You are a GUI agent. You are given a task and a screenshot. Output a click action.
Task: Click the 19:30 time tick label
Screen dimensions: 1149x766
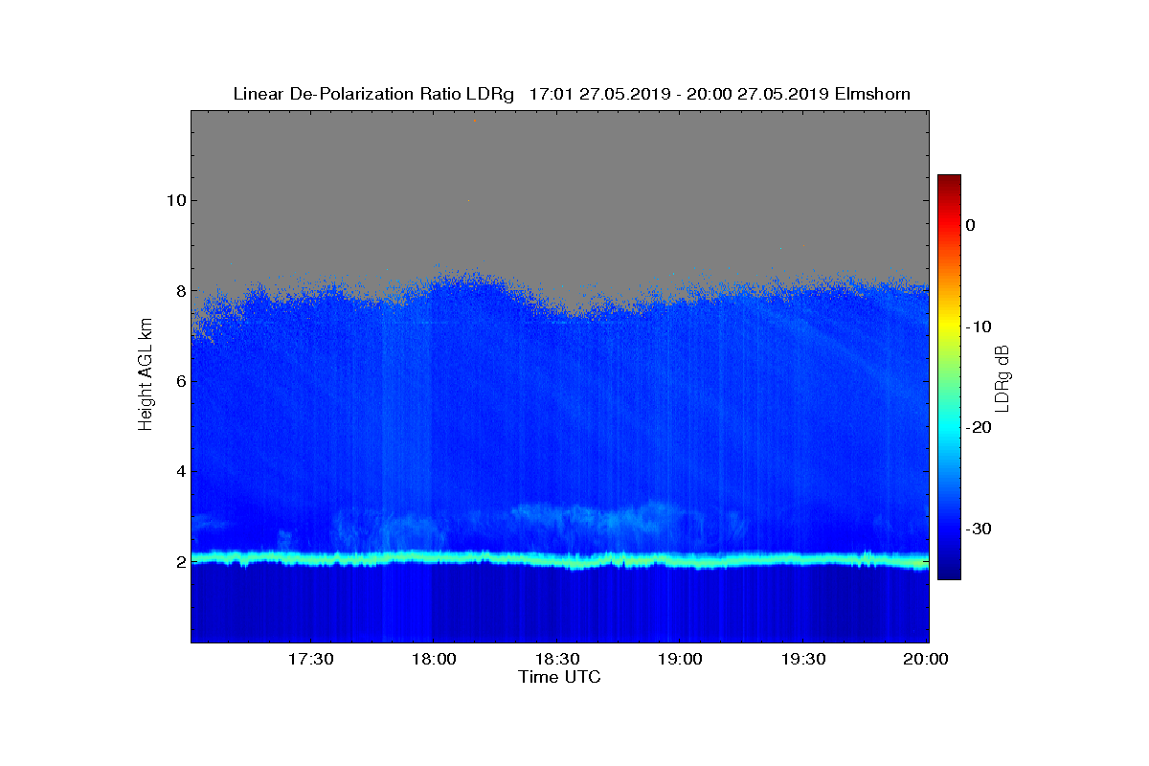click(x=804, y=660)
